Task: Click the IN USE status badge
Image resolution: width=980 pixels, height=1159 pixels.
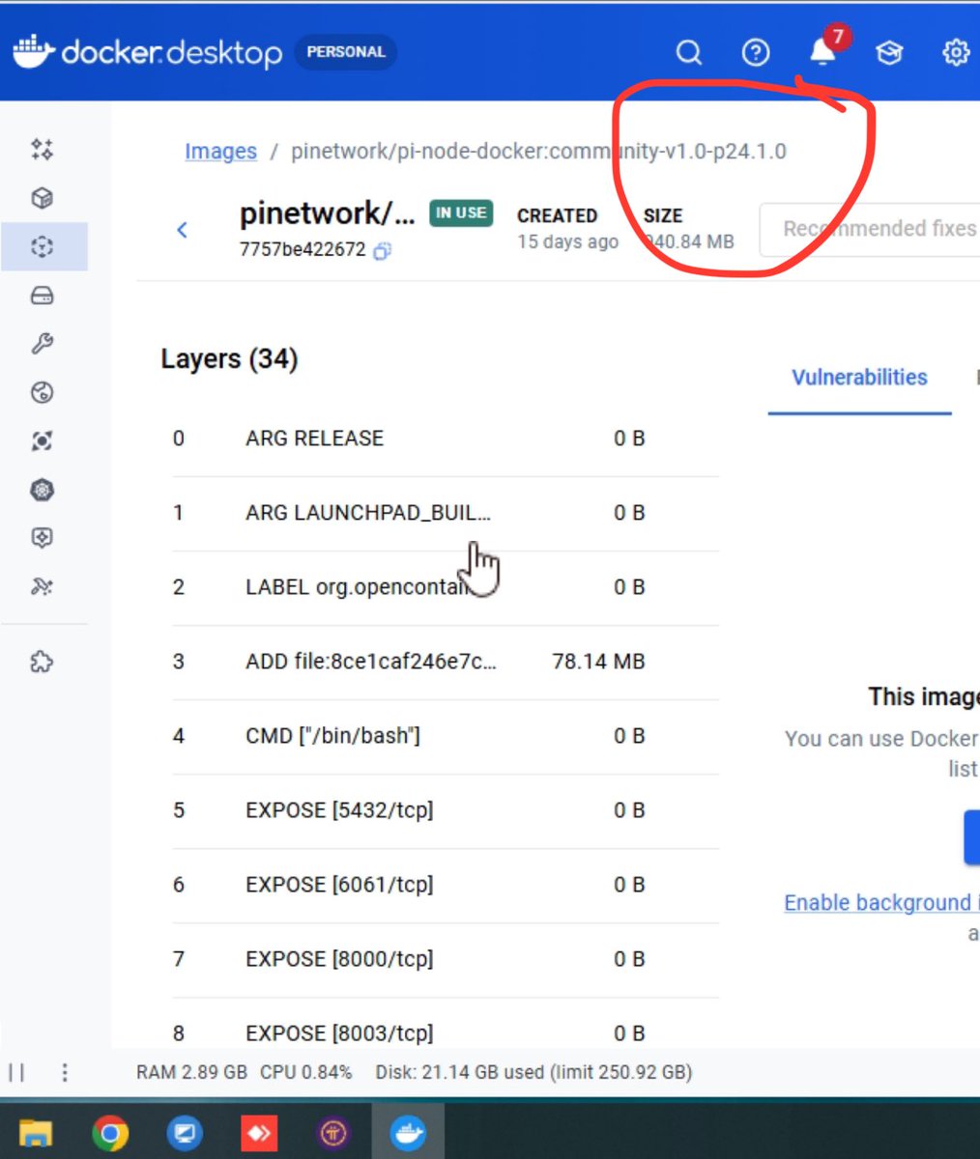Action: pyautogui.click(x=461, y=212)
